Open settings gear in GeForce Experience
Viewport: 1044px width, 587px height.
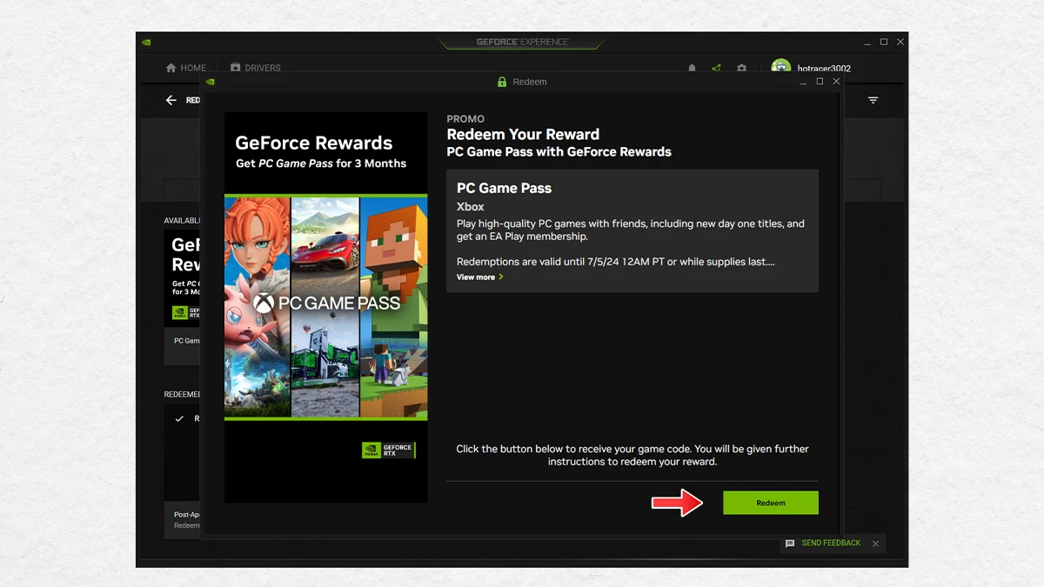point(741,68)
